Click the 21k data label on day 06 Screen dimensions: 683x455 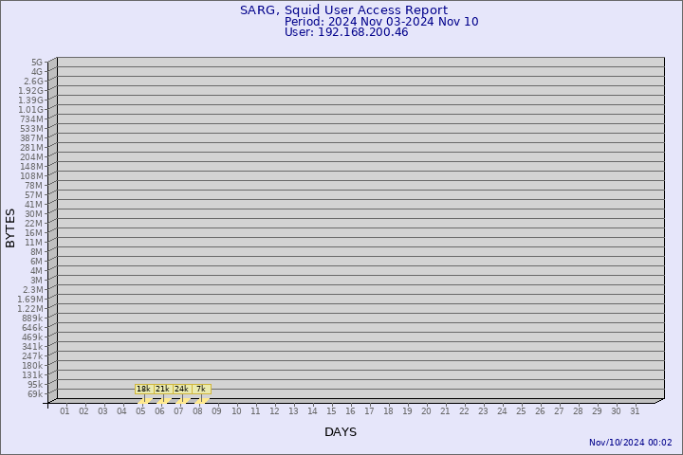pyautogui.click(x=162, y=389)
